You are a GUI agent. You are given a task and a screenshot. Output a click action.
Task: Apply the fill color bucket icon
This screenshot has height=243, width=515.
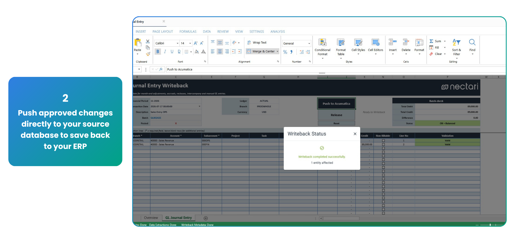pyautogui.click(x=197, y=52)
